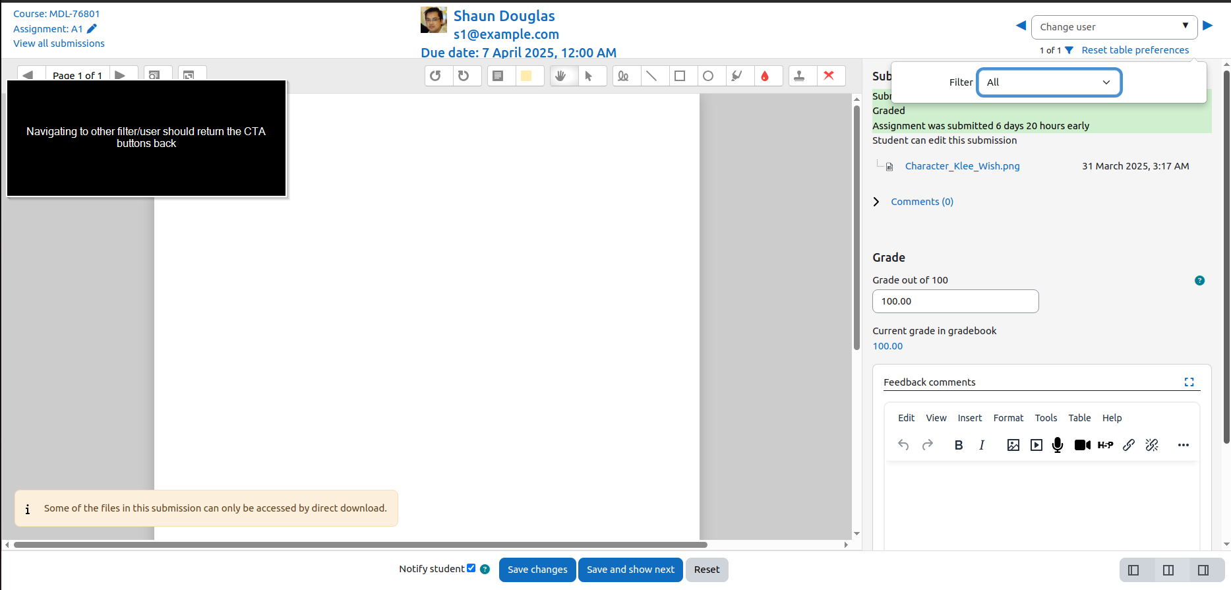Viewport: 1231px width, 590px height.
Task: Reveal more editor toolbar buttons
Action: (1184, 445)
